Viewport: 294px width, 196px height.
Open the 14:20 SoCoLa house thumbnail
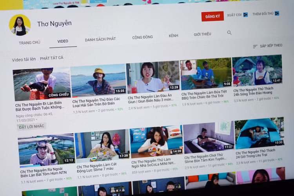(156, 142)
